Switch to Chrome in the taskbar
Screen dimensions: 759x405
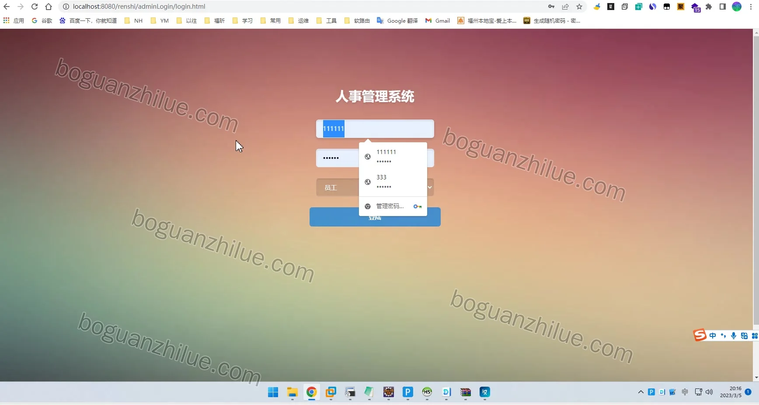312,392
